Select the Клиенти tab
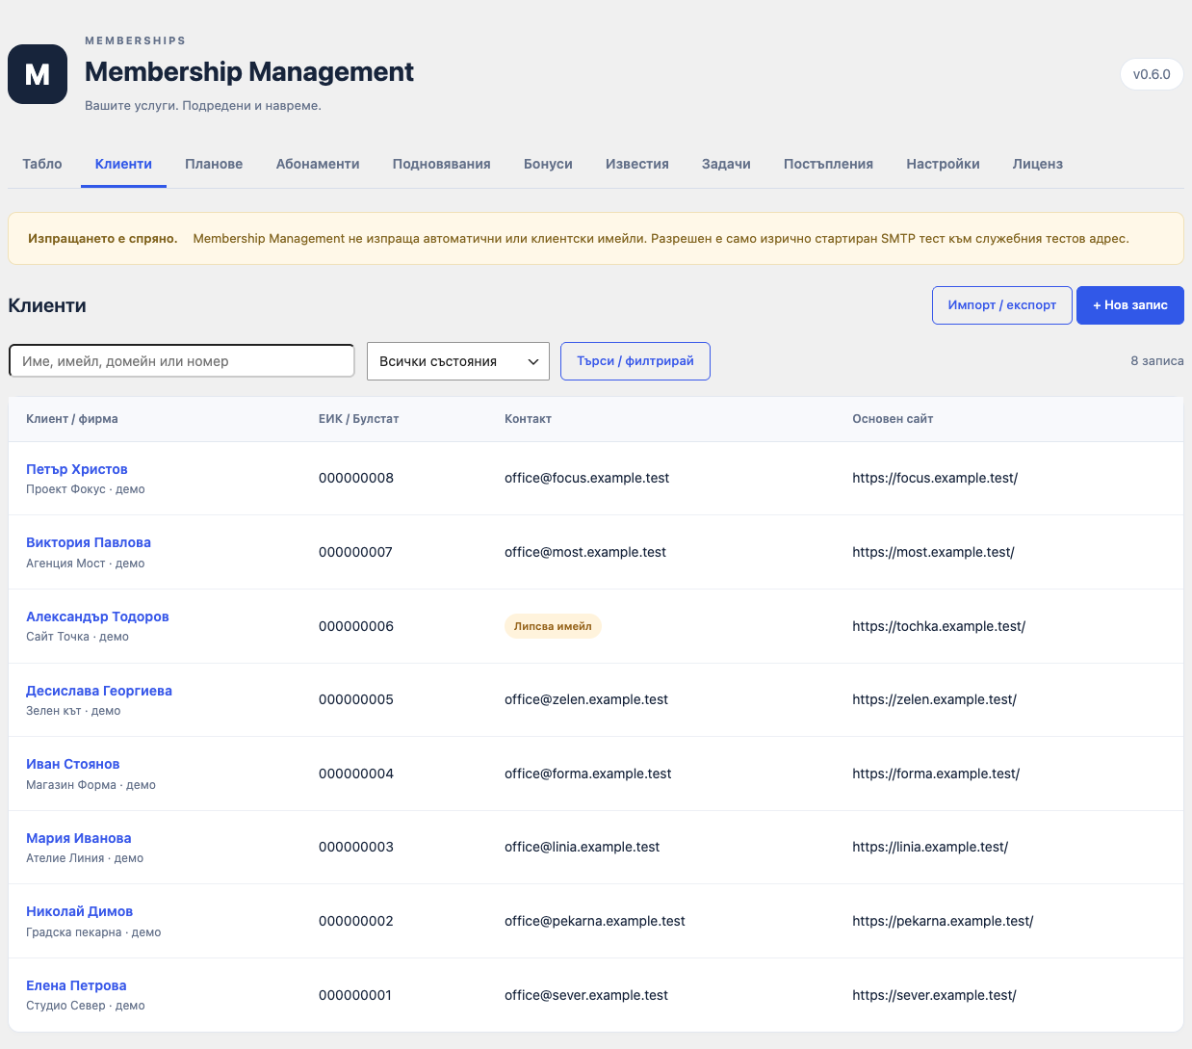 pos(123,164)
